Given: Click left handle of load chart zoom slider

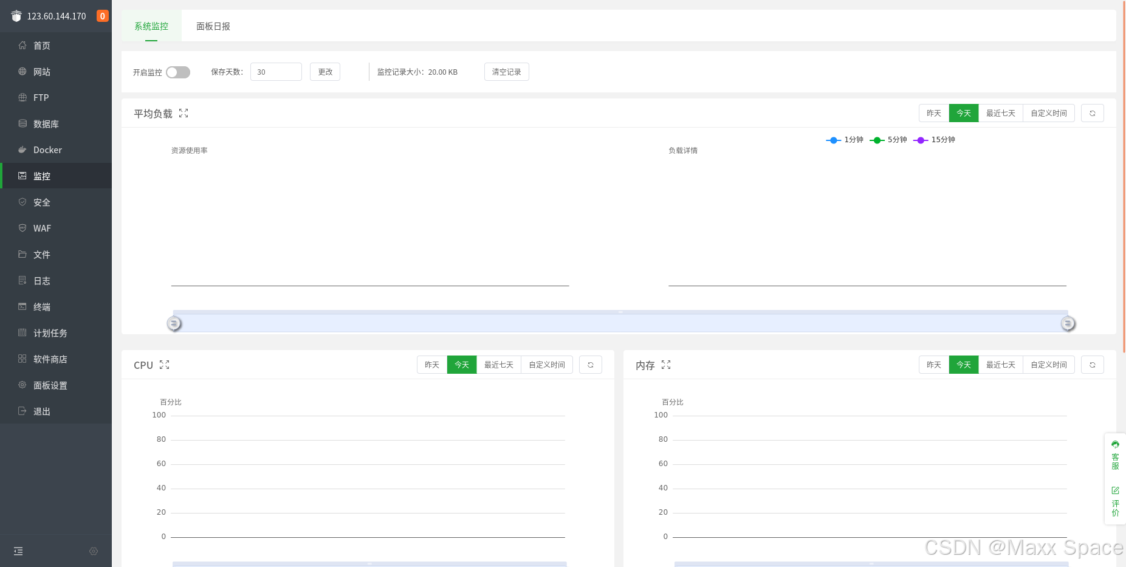Looking at the screenshot, I should click(174, 323).
